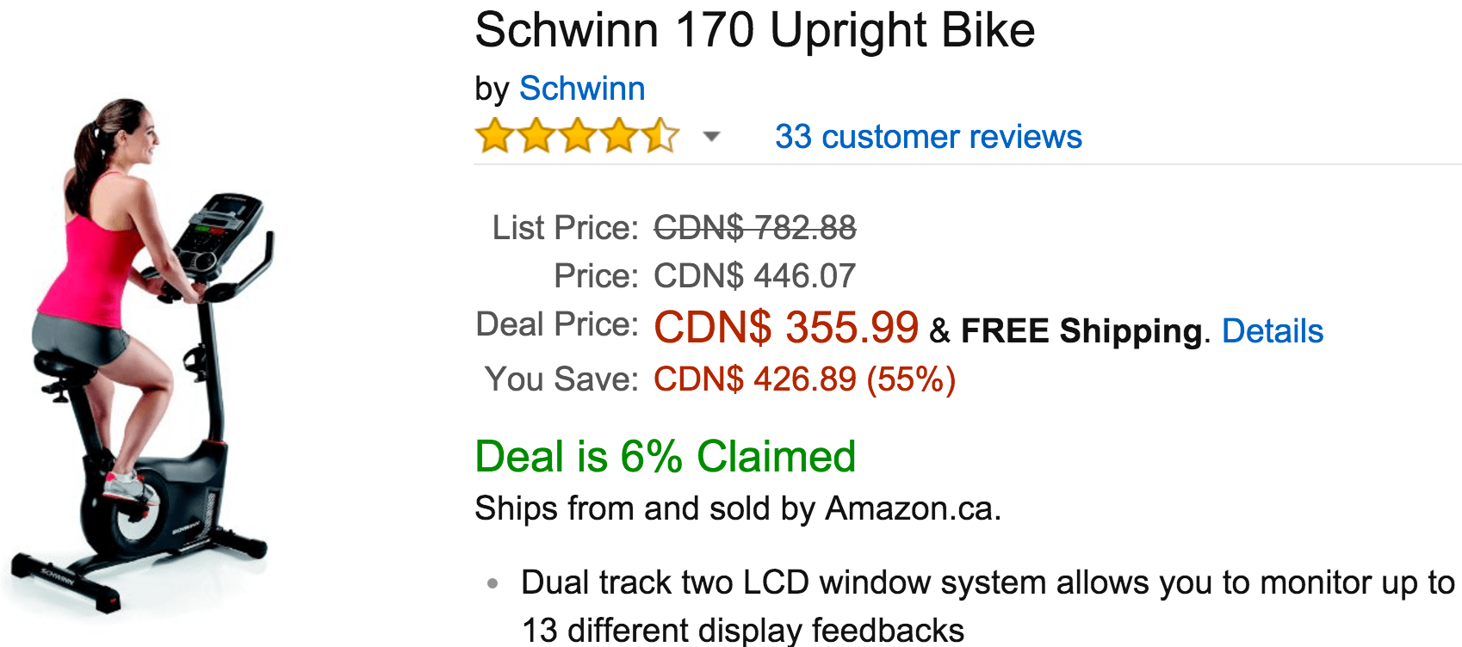Click the green Deal is 6% Claimed text

tap(665, 456)
